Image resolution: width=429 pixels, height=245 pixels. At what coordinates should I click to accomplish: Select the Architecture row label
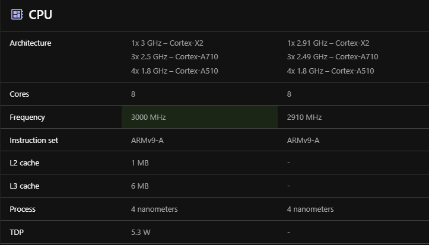(x=30, y=43)
